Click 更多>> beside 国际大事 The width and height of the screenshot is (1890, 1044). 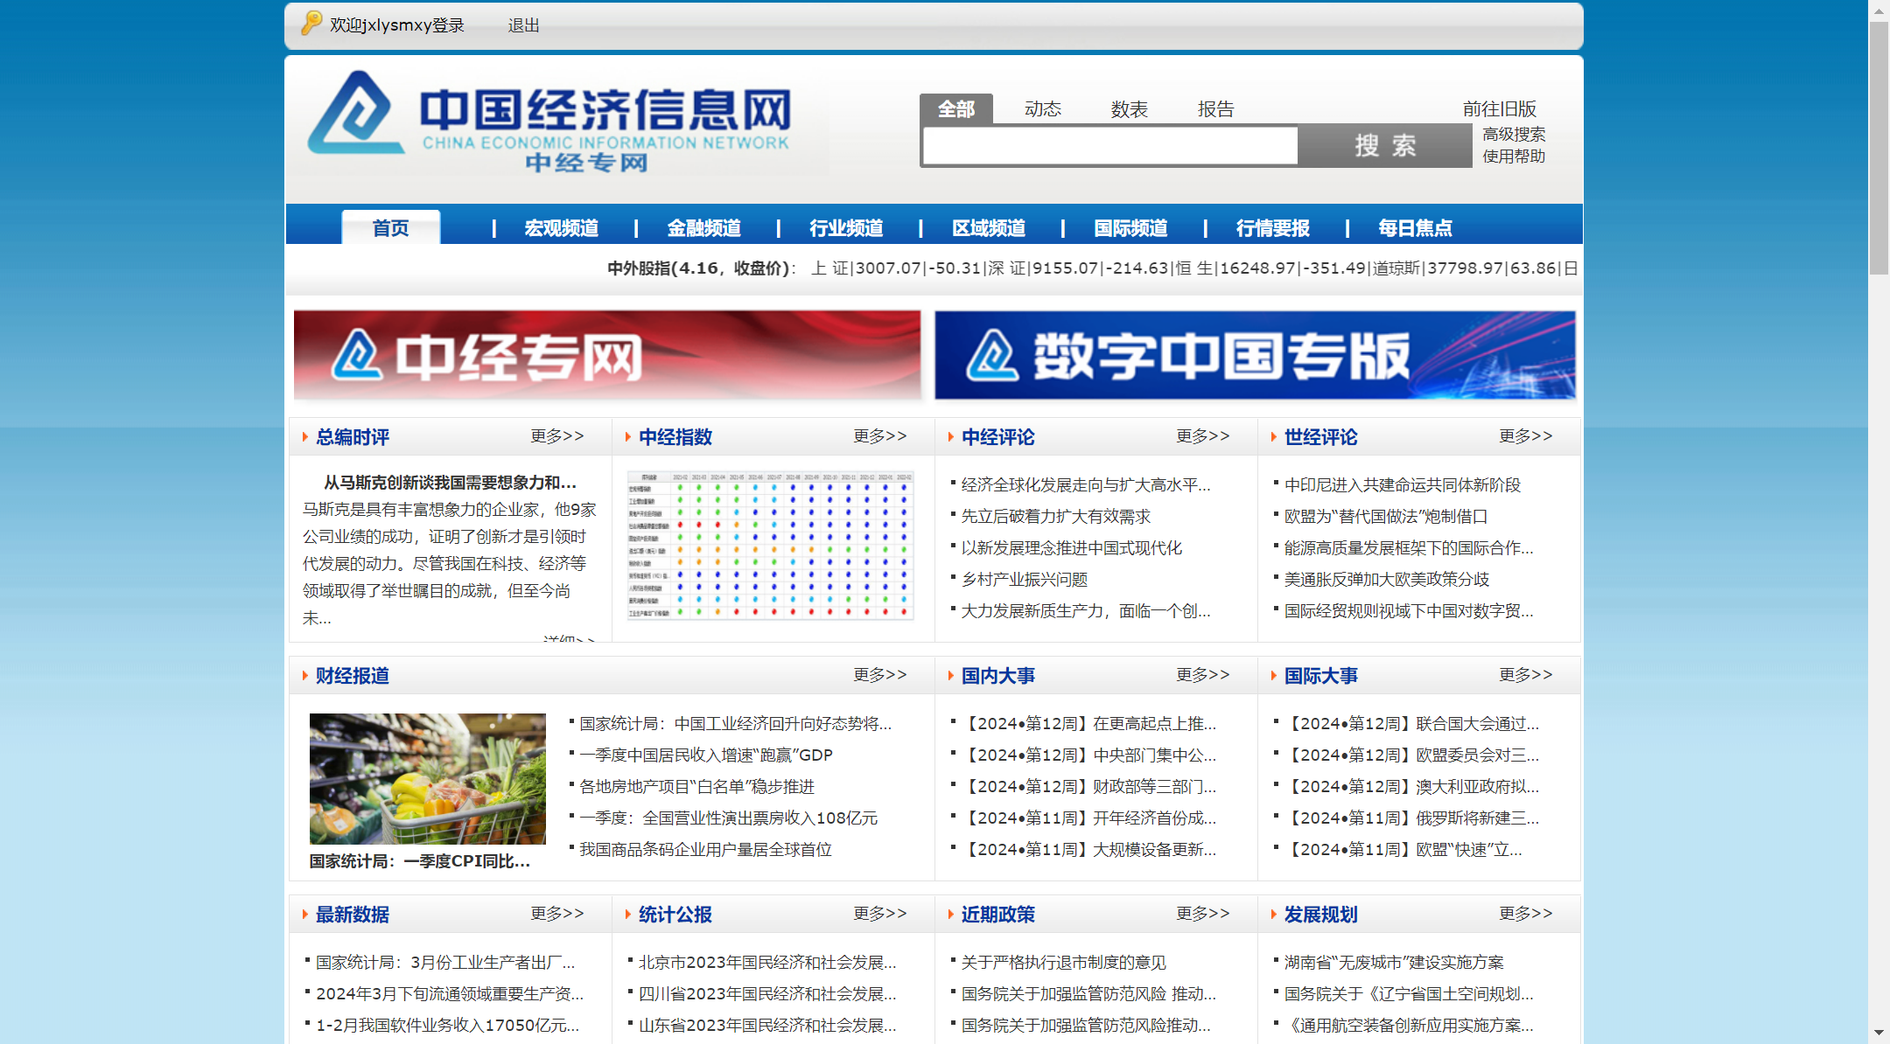(x=1525, y=674)
